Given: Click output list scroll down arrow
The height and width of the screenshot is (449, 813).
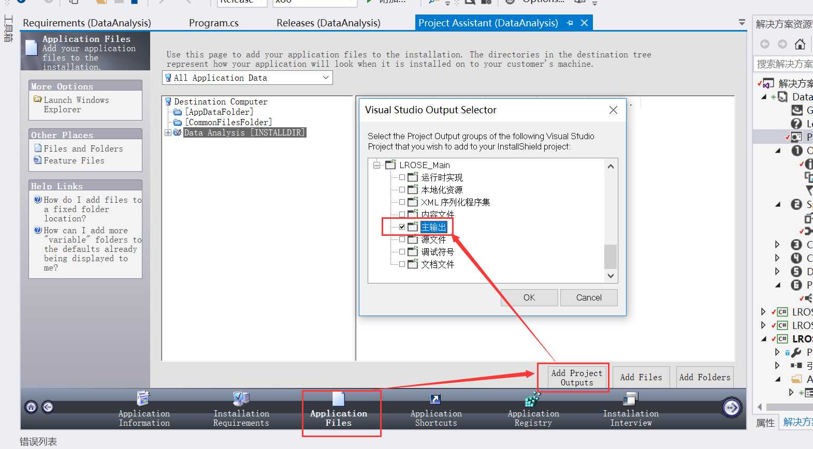Looking at the screenshot, I should pyautogui.click(x=611, y=276).
